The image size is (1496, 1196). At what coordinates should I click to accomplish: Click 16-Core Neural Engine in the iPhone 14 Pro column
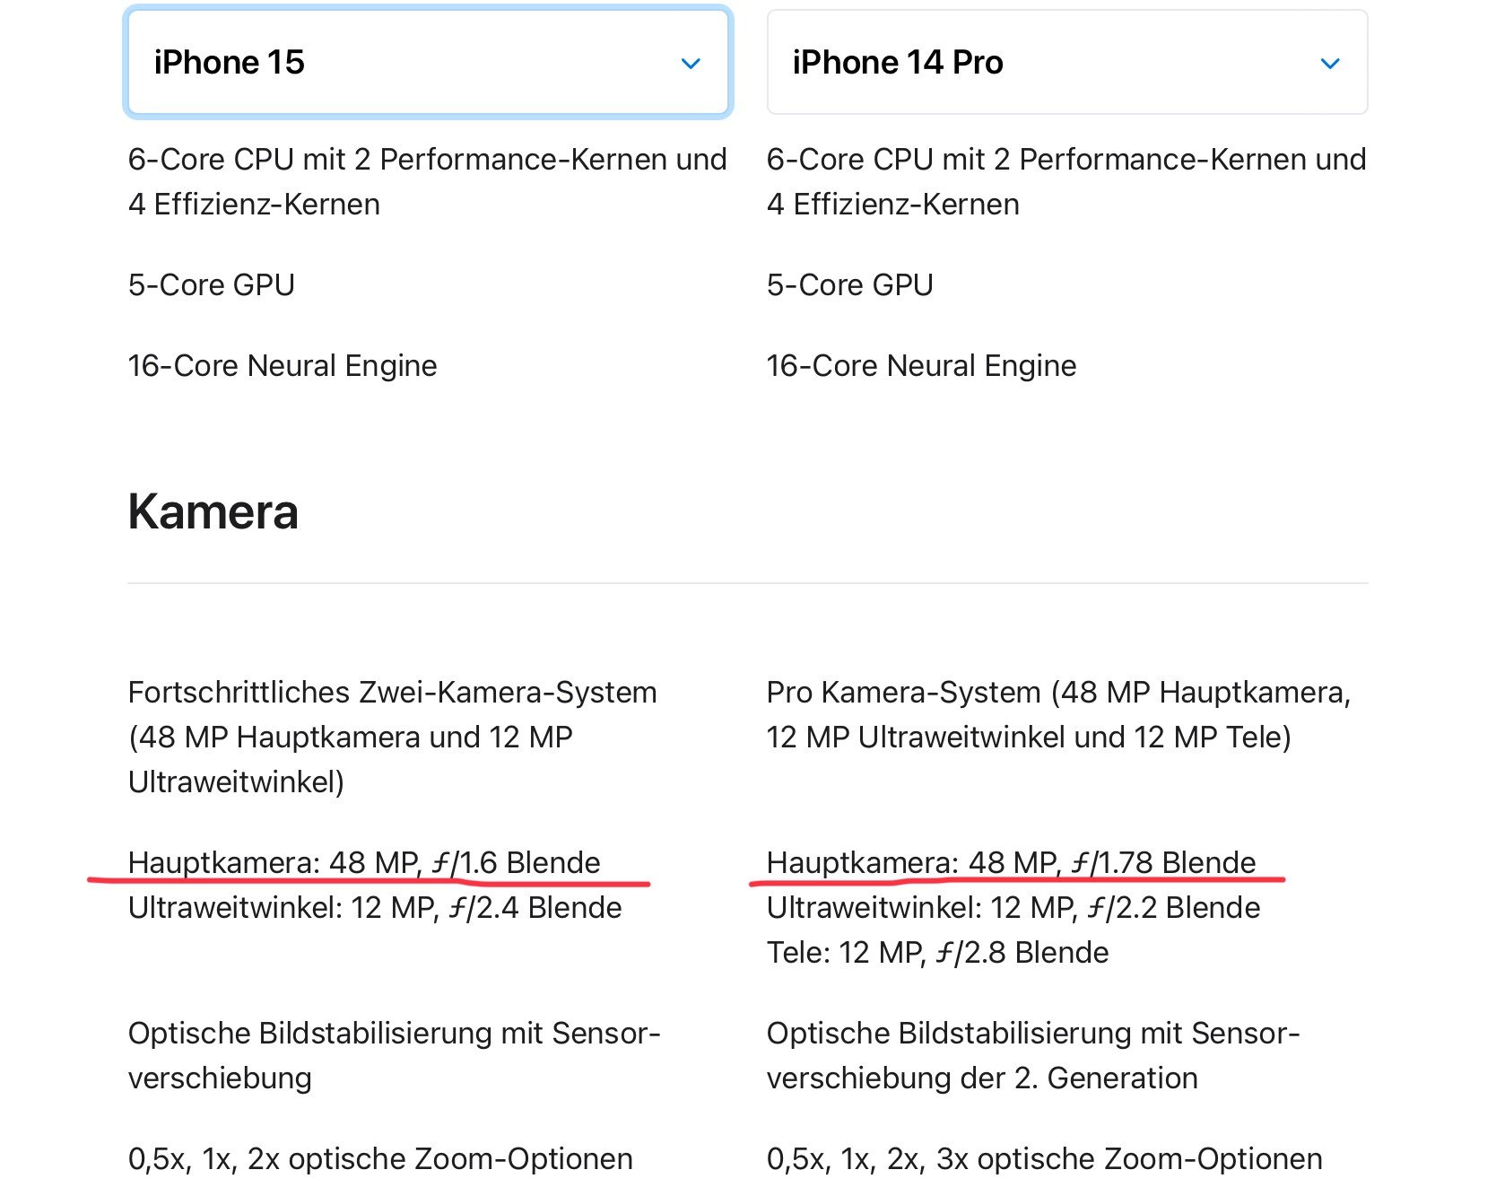[921, 366]
